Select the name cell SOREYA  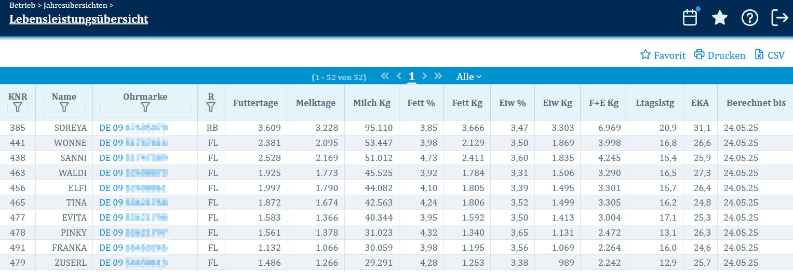point(70,128)
